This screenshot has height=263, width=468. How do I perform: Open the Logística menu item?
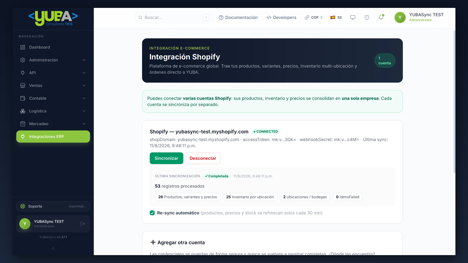[x=53, y=111]
